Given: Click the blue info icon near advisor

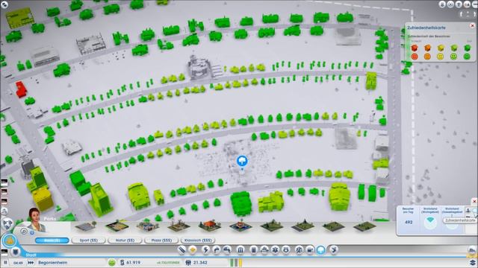Looking at the screenshot, I should click(x=31, y=233).
